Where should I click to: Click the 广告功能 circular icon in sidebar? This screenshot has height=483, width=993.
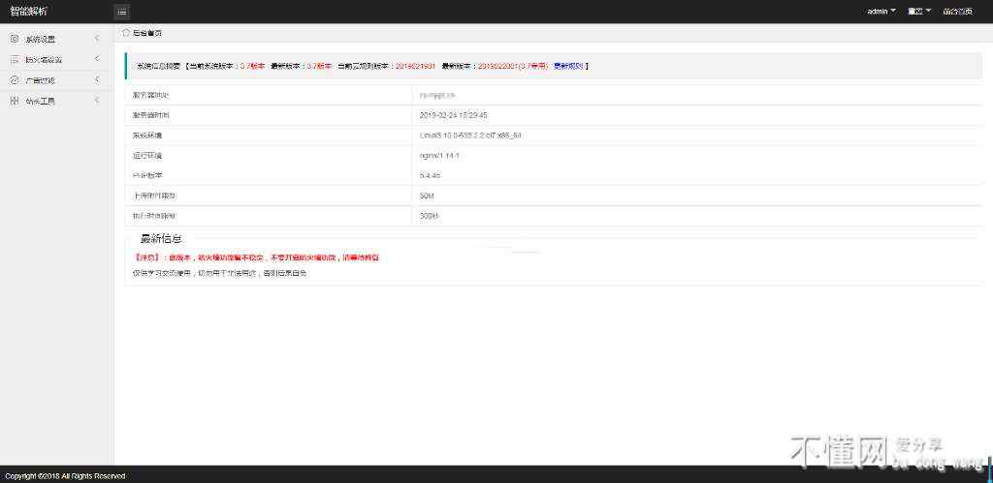point(15,79)
